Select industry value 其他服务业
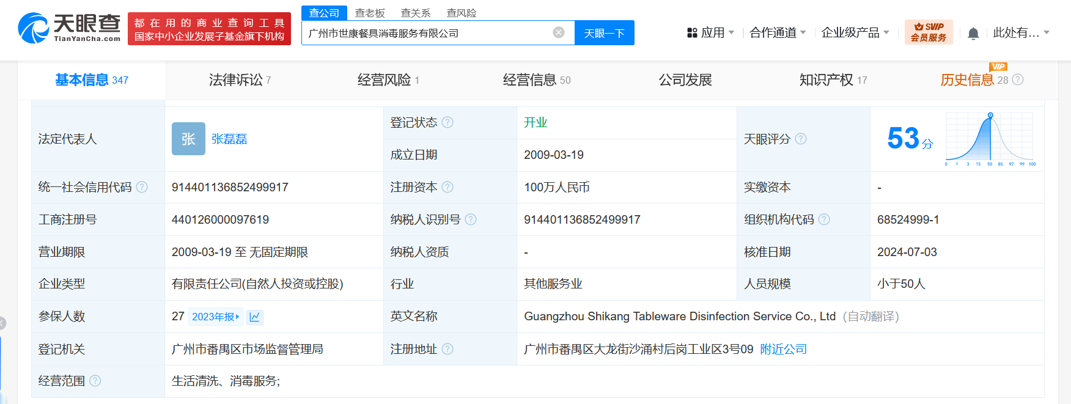1071x404 pixels. tap(553, 284)
